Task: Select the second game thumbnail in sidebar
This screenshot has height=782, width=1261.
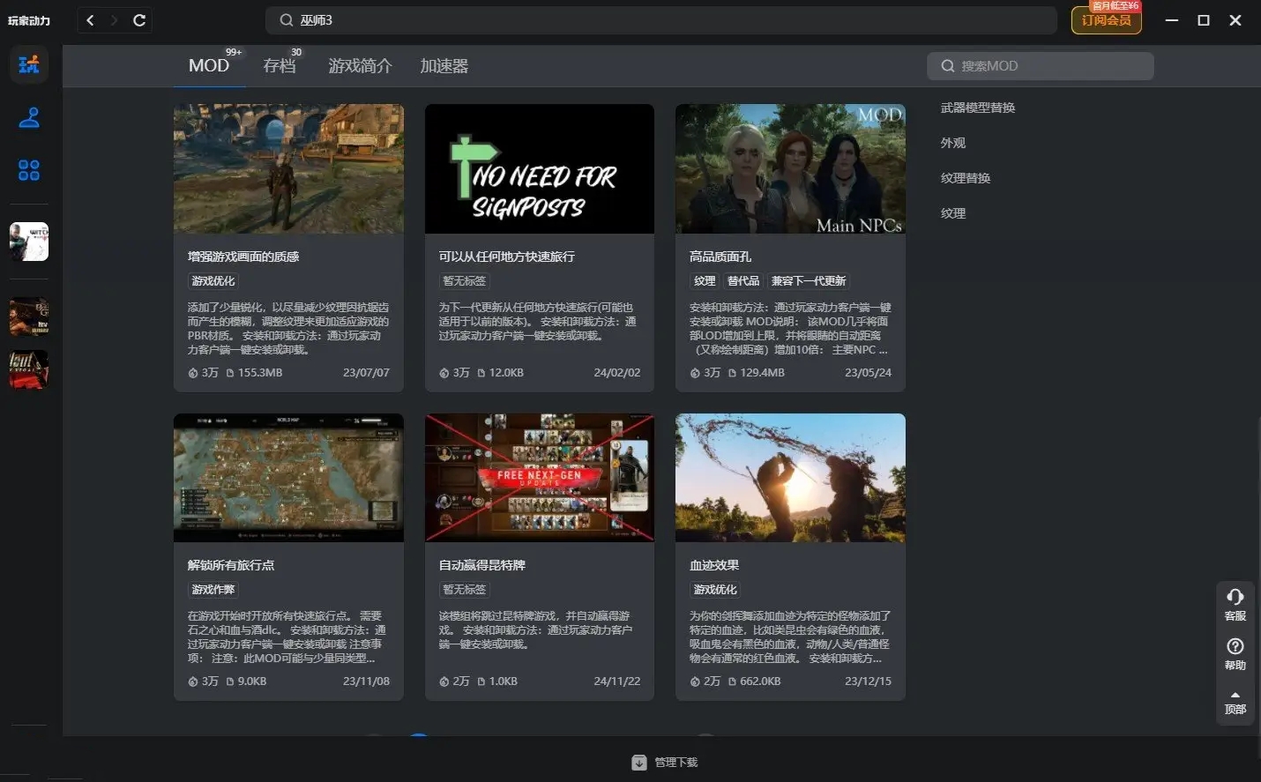Action: click(29, 317)
